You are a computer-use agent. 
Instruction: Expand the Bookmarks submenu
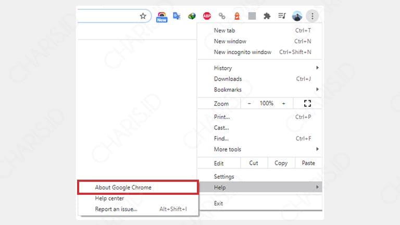tap(260, 90)
